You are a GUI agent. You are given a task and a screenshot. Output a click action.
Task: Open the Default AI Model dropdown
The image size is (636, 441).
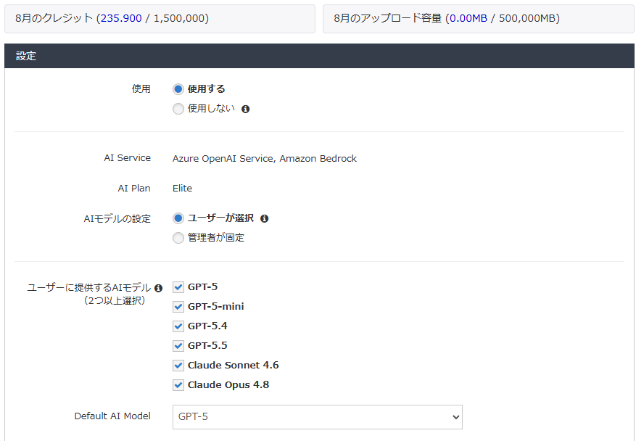click(317, 416)
